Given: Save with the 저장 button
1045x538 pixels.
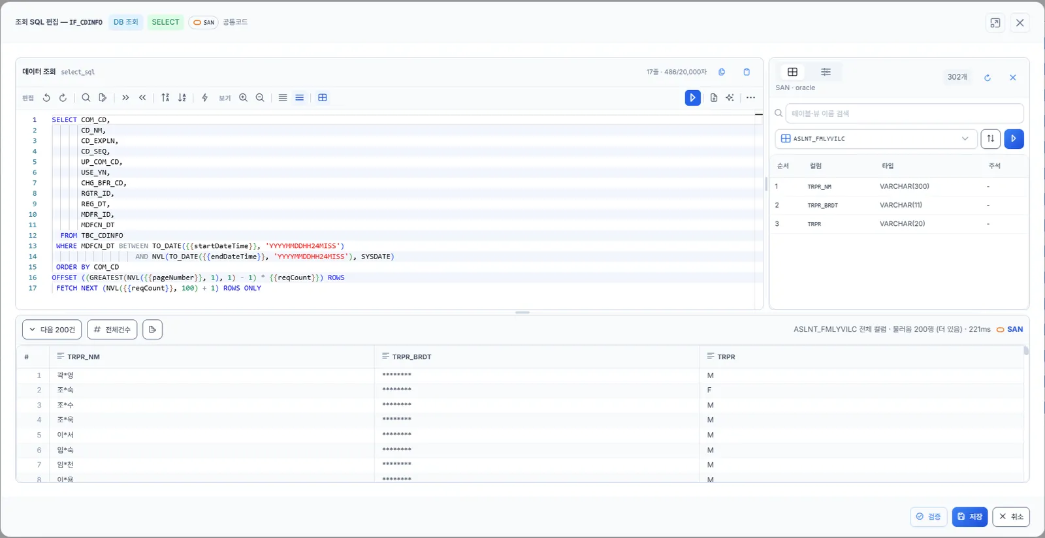Looking at the screenshot, I should click(970, 516).
